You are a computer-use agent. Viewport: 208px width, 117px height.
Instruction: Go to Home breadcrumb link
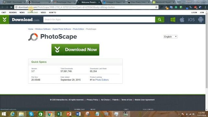31,29
